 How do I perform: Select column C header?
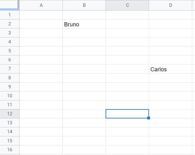click(x=127, y=5)
